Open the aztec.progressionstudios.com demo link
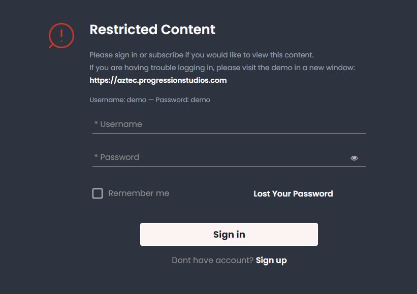The image size is (417, 294). click(x=158, y=80)
